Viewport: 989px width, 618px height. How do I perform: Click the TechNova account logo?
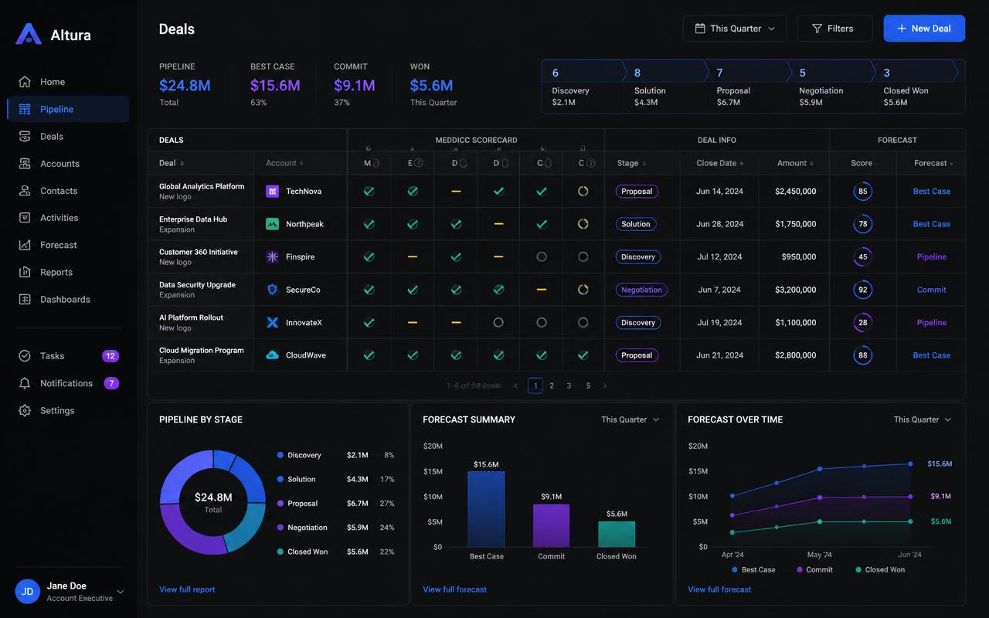point(272,192)
